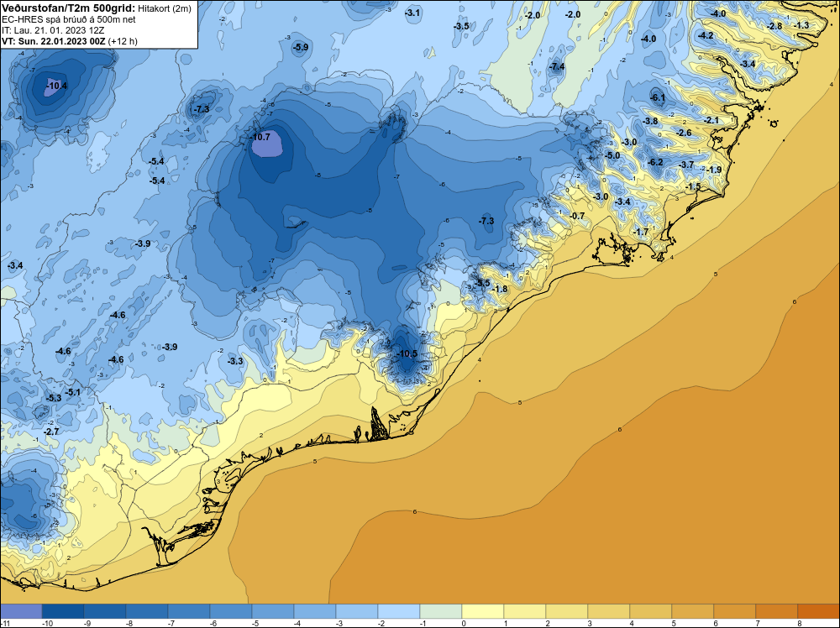Click the -4.2 temperature value
The height and width of the screenshot is (628, 840).
[x=706, y=35]
